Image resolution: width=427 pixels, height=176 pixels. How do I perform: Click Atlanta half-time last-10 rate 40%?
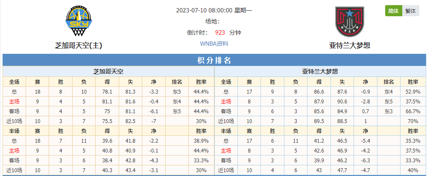pyautogui.click(x=413, y=170)
